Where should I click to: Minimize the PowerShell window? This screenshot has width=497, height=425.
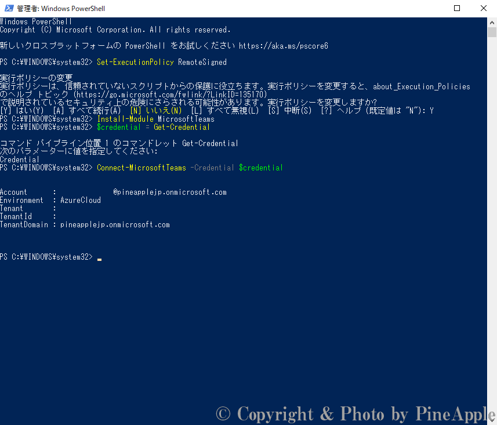pos(430,9)
